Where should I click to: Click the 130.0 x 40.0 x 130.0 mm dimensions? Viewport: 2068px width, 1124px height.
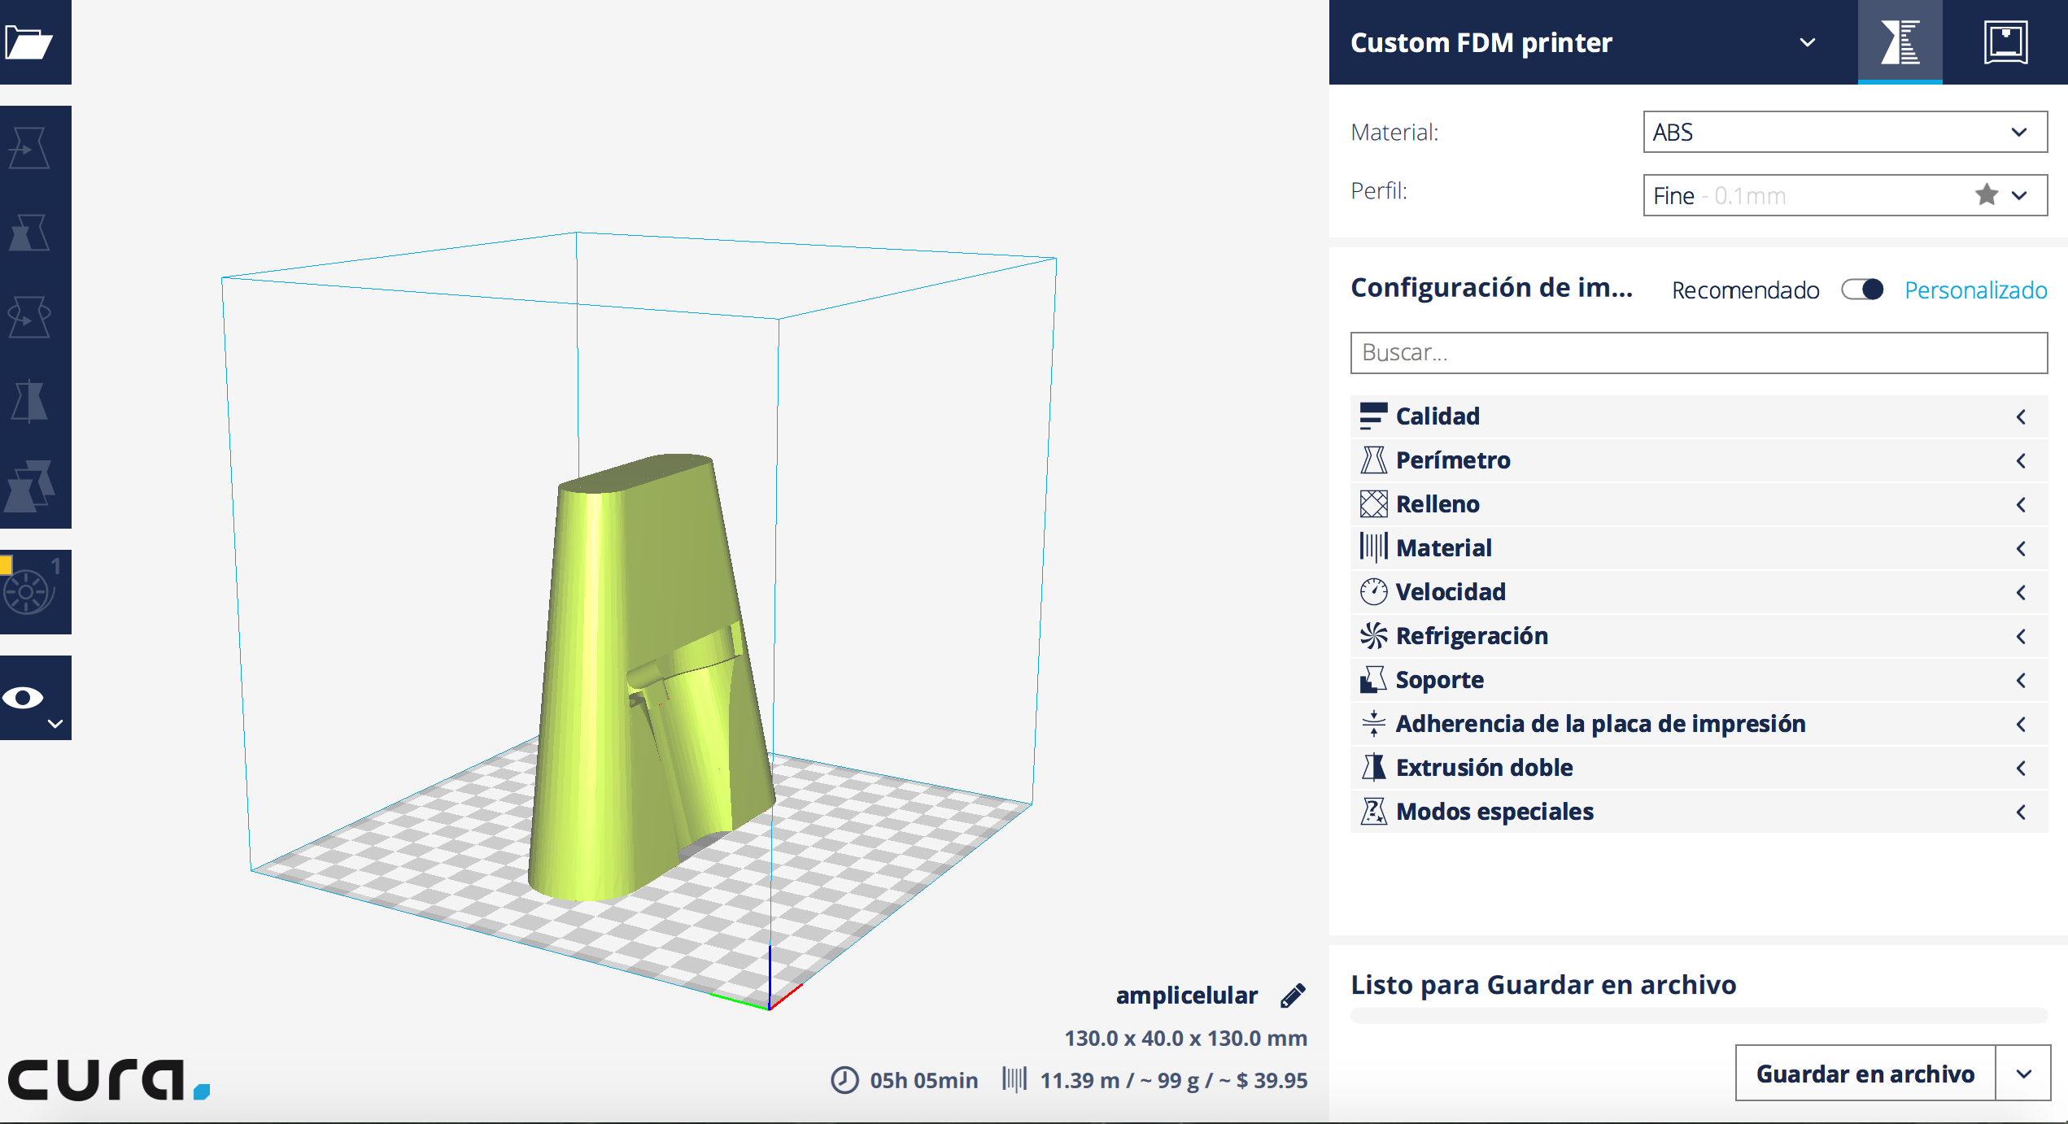(1185, 1039)
